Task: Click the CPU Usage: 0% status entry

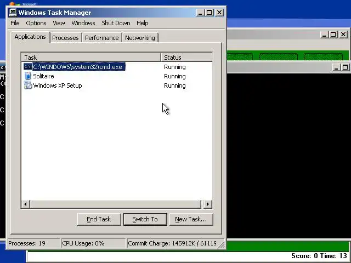Action: point(93,243)
